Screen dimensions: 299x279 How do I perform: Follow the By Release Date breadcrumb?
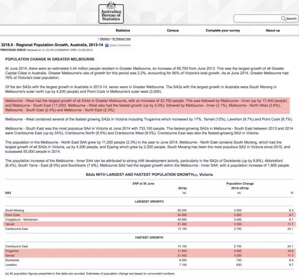pyautogui.click(x=121, y=38)
